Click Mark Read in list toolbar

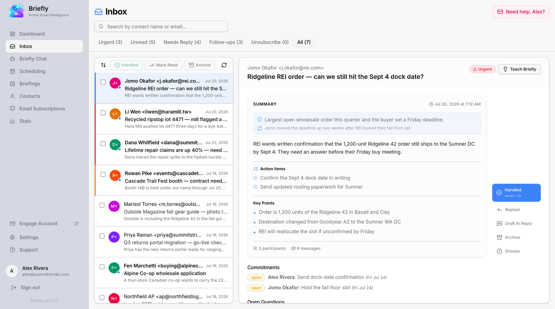click(163, 65)
